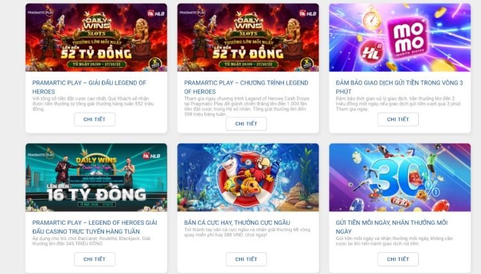
Task: Open the fish shooting game banner image
Action: coord(248,177)
